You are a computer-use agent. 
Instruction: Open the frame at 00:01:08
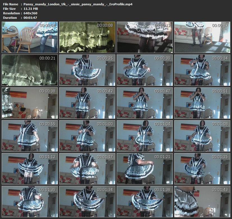tap(202, 136)
